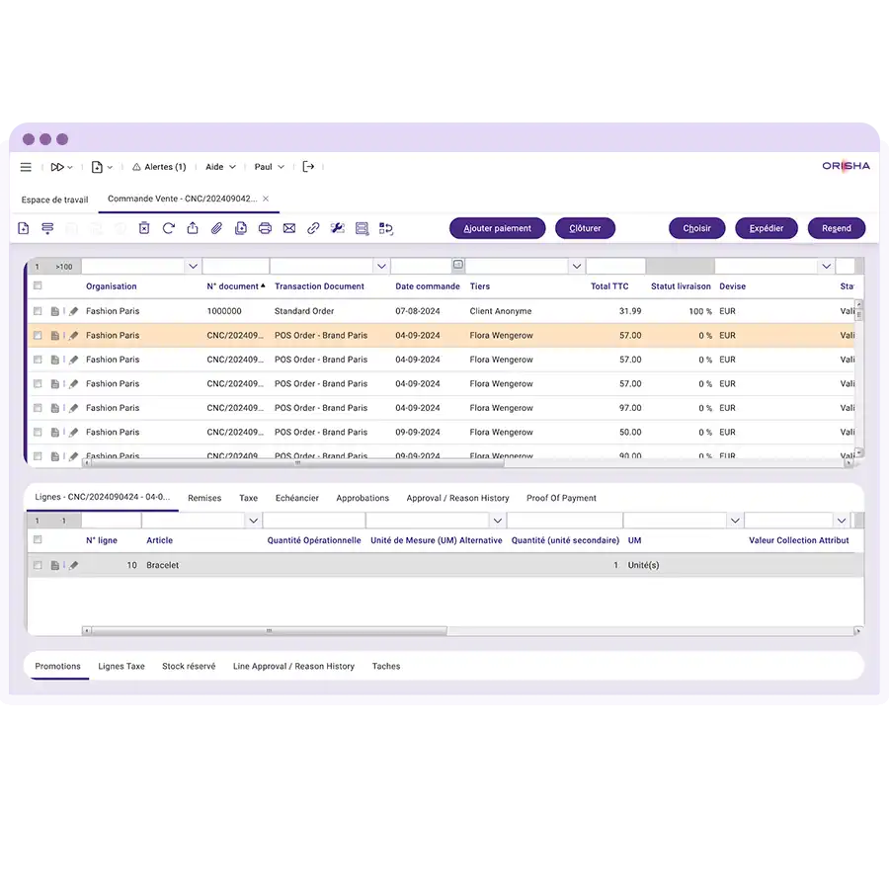Refresh the order list
The image size is (889, 889).
click(x=168, y=228)
